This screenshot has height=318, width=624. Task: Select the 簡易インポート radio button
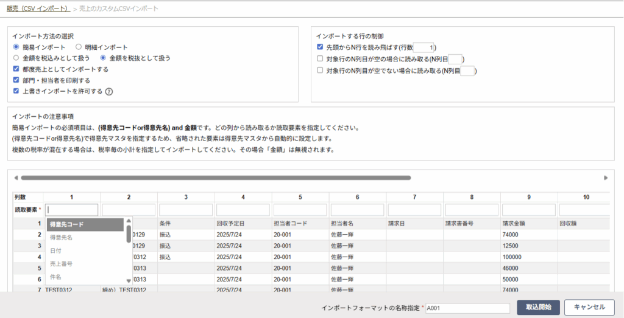point(16,47)
